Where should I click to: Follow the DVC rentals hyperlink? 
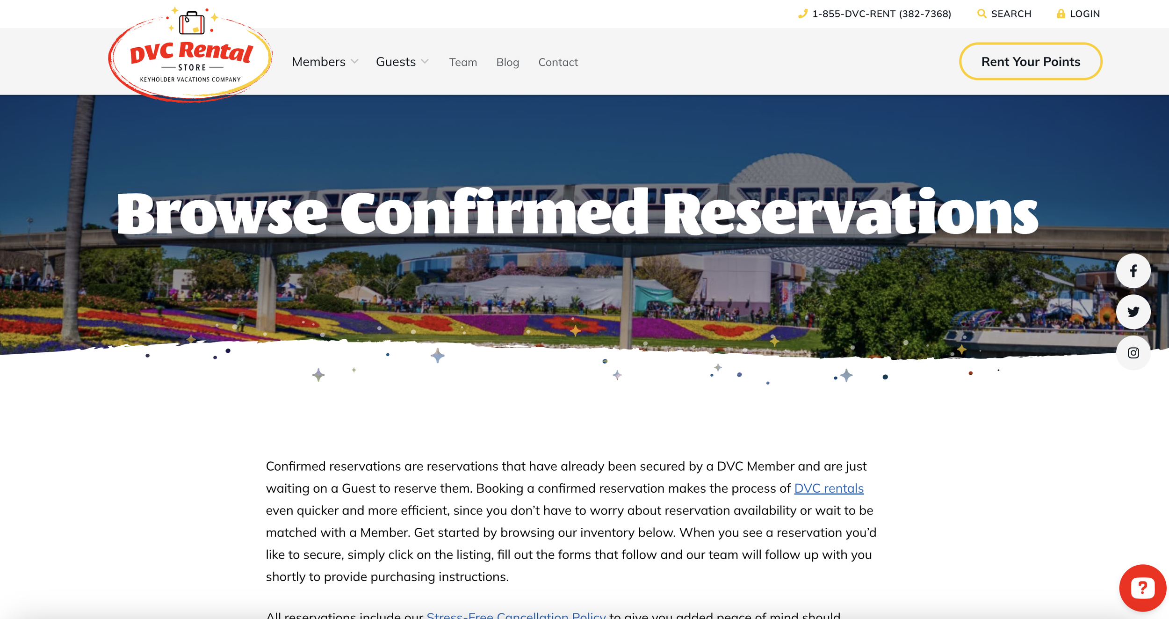click(x=829, y=488)
